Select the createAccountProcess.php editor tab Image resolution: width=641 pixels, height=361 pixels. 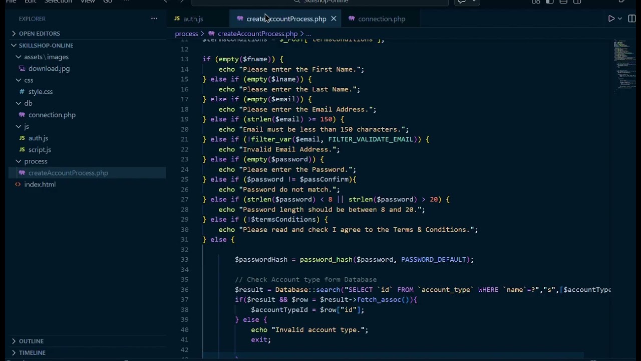286,19
